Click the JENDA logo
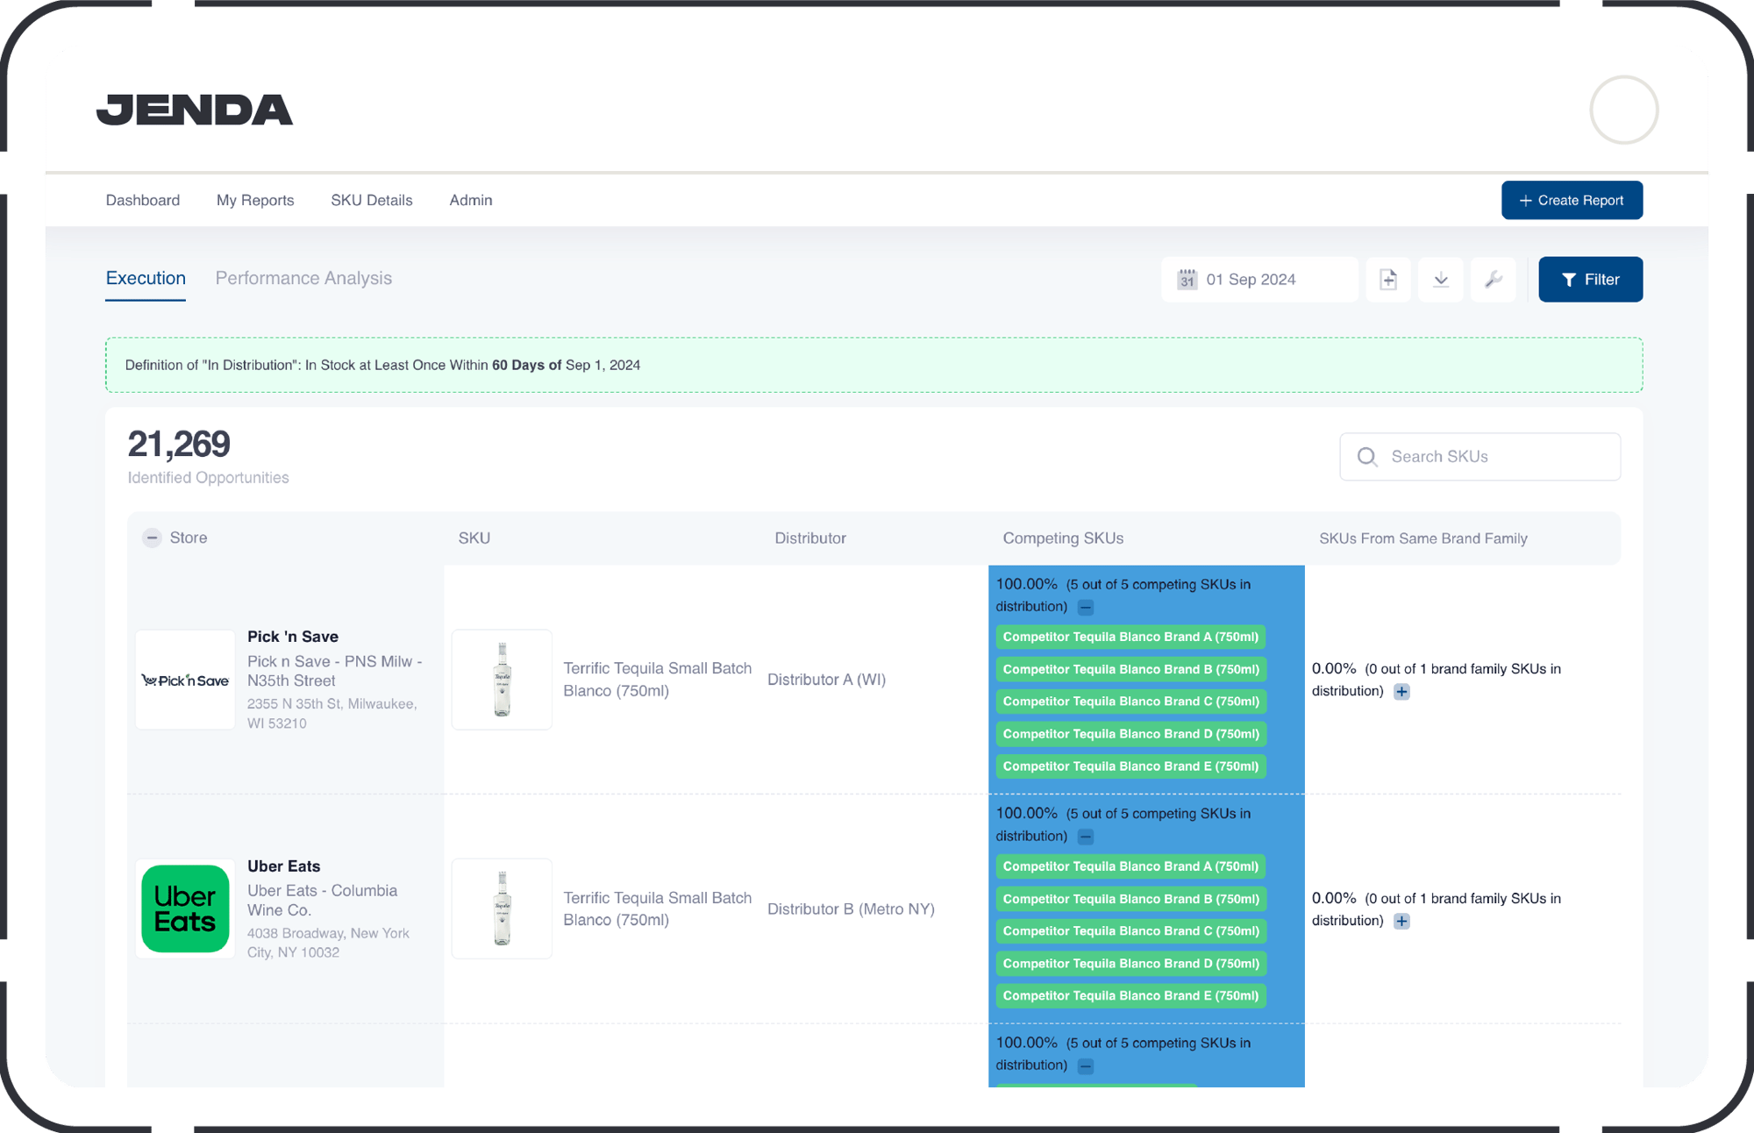 (x=195, y=110)
